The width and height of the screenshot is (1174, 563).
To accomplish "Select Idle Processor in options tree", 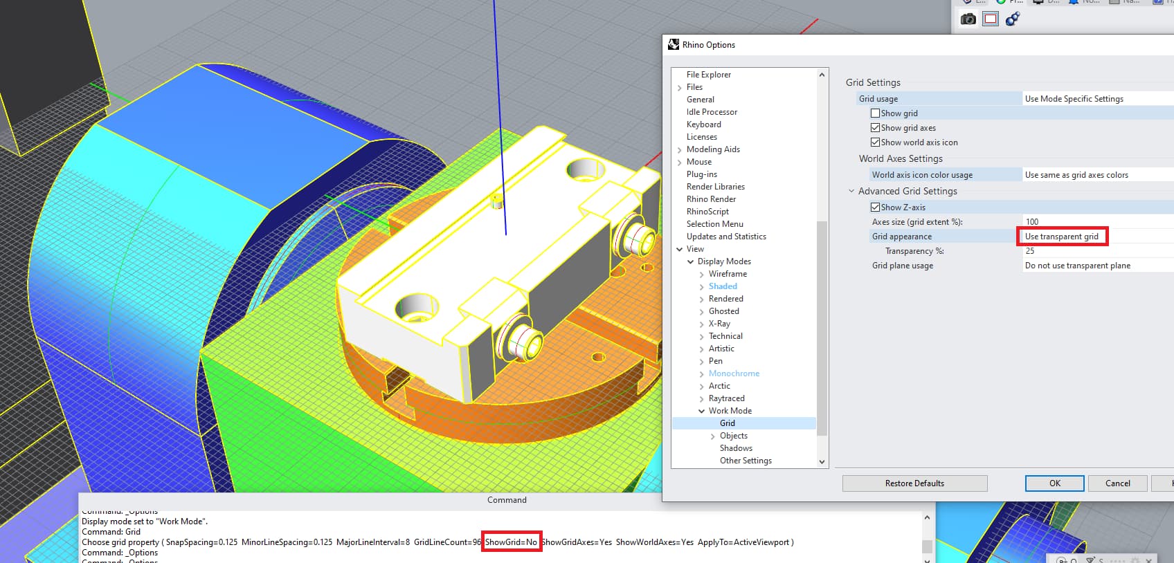I will [712, 112].
